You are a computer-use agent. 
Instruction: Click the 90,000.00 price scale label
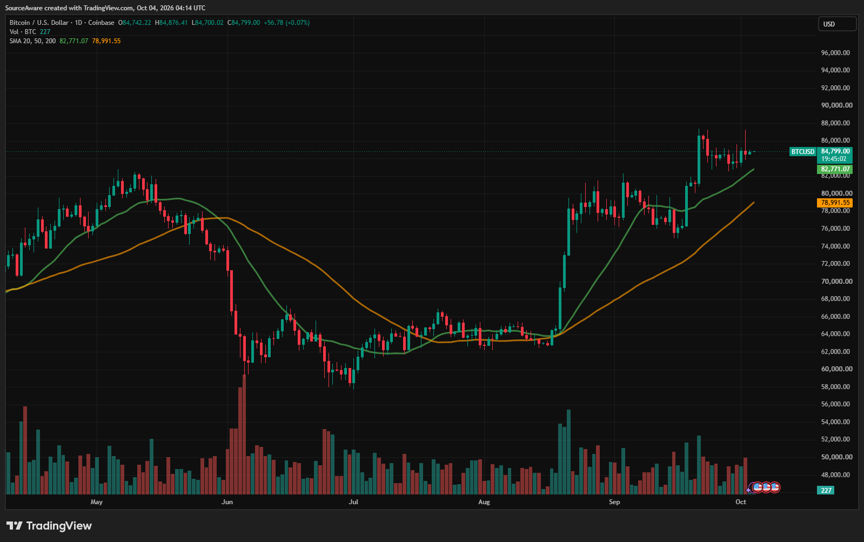(837, 105)
